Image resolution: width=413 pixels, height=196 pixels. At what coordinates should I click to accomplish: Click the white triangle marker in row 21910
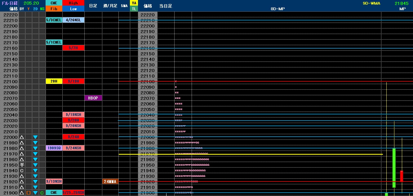coord(22,187)
